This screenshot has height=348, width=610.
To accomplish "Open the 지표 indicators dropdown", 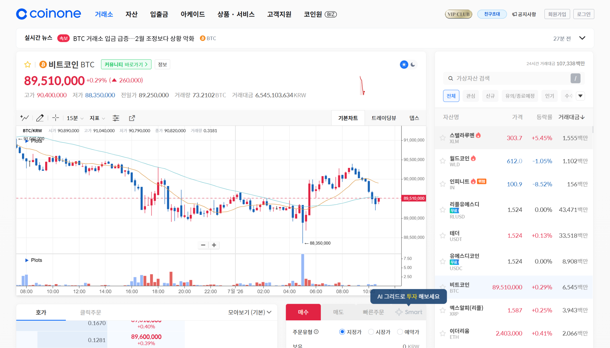I will [97, 118].
